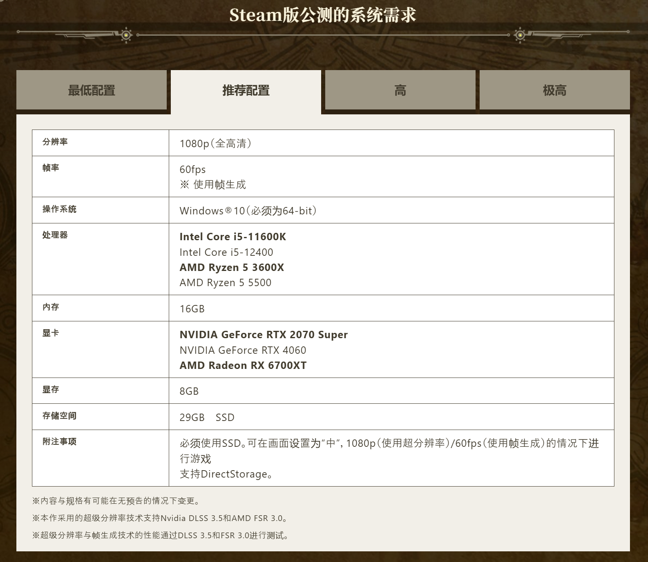The height and width of the screenshot is (562, 648).
Task: Click the 内存 row label
Action: pyautogui.click(x=51, y=307)
